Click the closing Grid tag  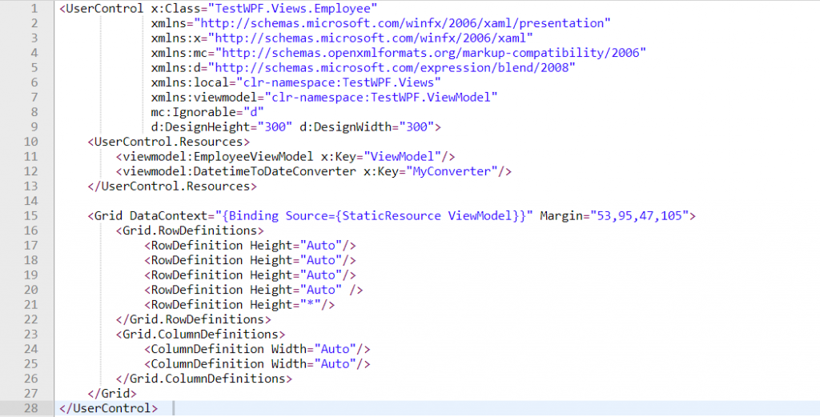click(x=112, y=393)
